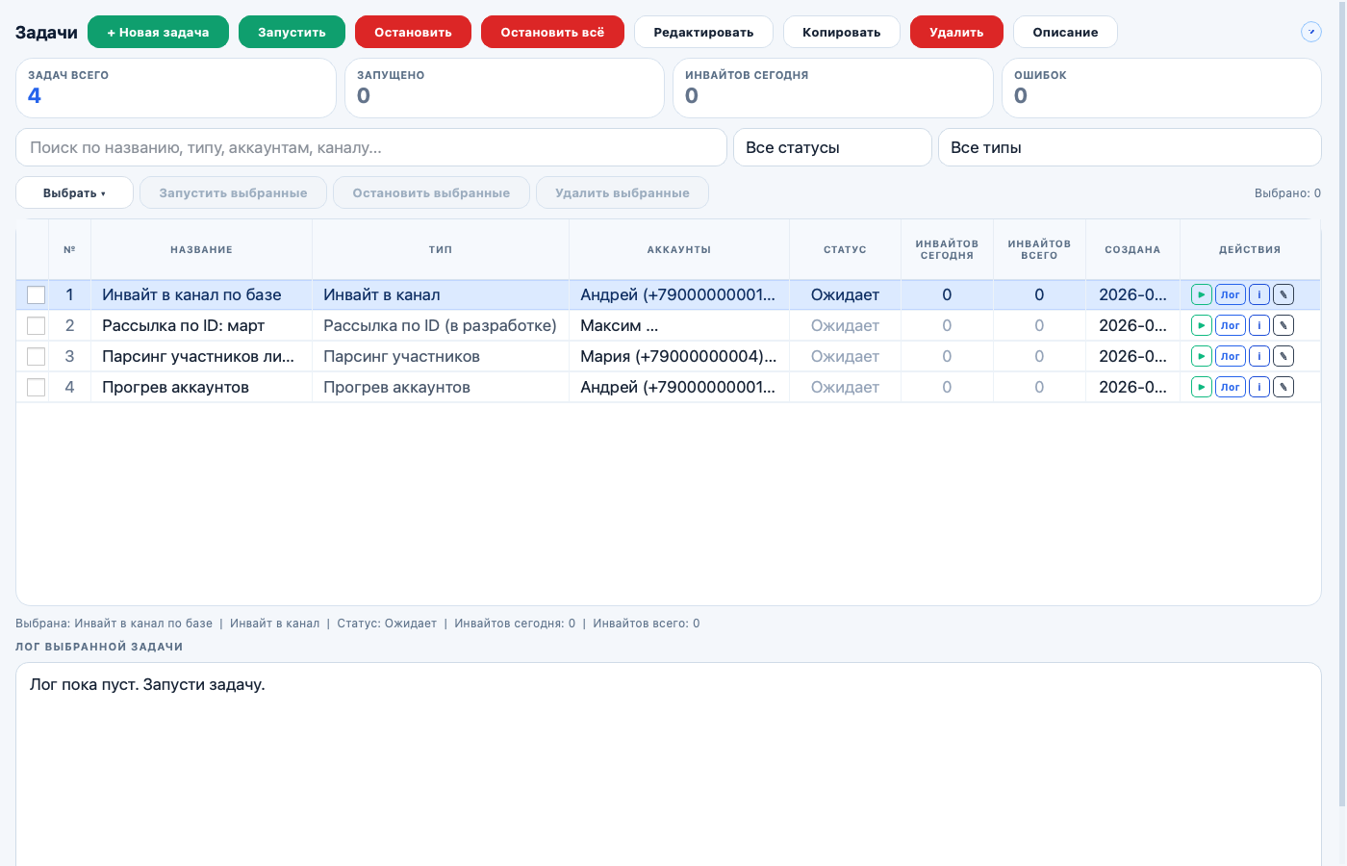The image size is (1347, 866).
Task: Open info icon of "Инвайт в канал по базе"
Action: [x=1259, y=294]
